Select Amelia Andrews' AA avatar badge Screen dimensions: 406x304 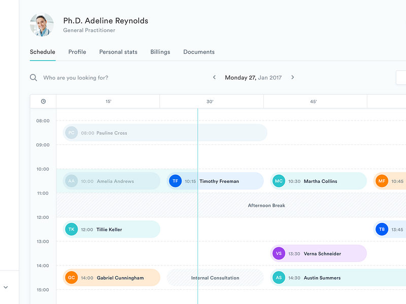pos(72,181)
